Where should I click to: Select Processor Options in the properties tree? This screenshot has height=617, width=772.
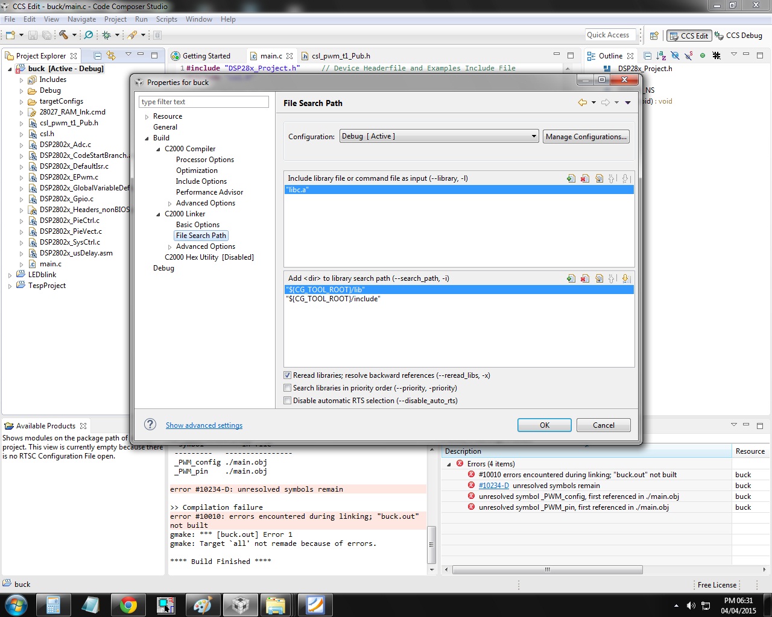pos(205,160)
